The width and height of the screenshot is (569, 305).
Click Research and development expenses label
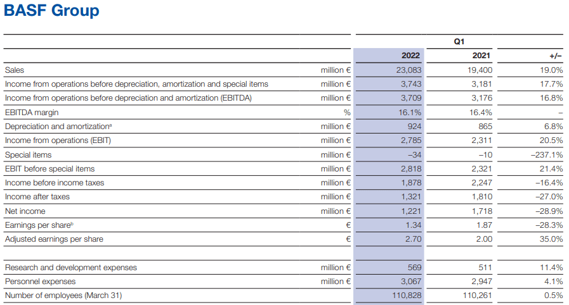click(x=70, y=268)
